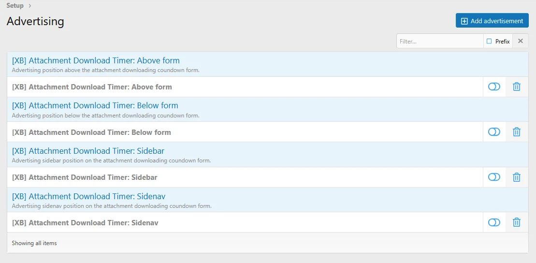Focus the Filter text field
The image size is (536, 263).
tap(440, 41)
